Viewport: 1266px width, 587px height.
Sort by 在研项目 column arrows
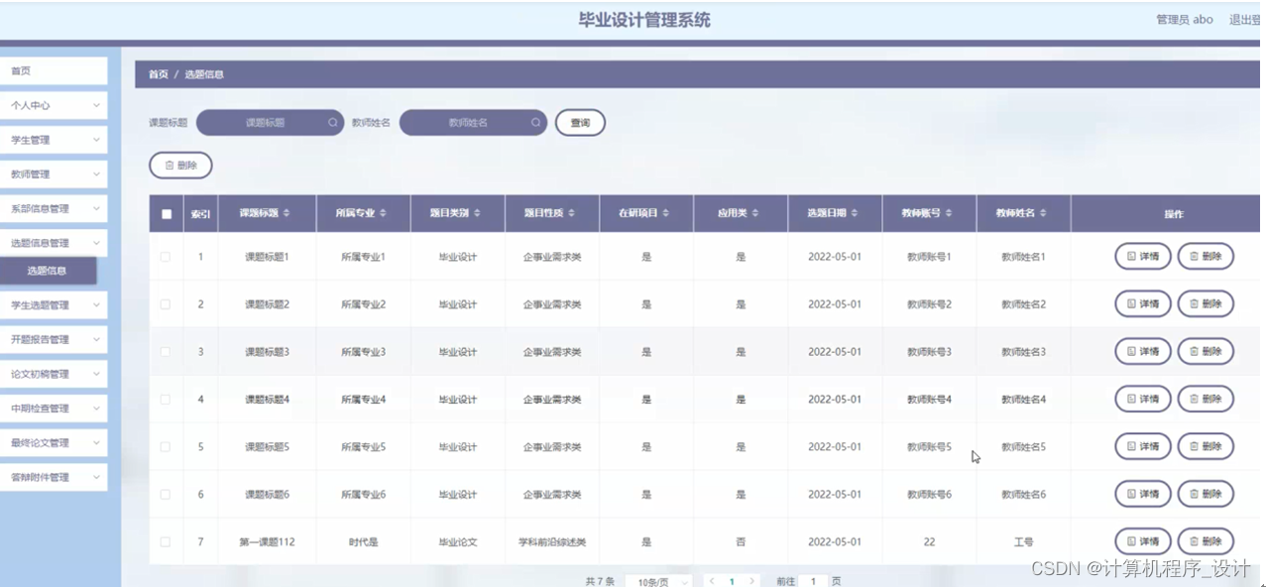(666, 213)
